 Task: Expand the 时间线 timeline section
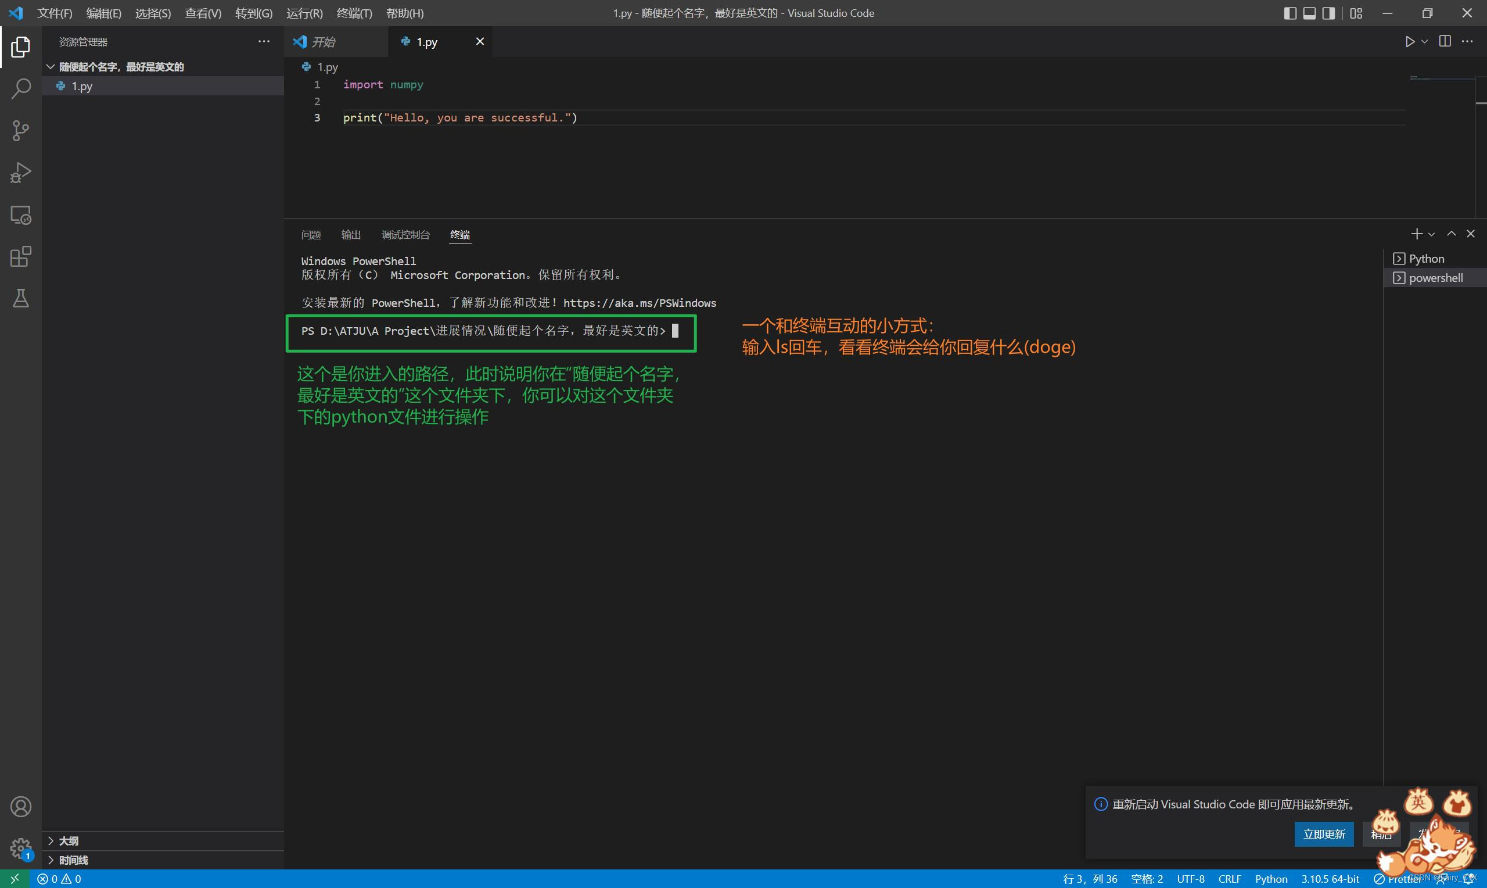[73, 860]
